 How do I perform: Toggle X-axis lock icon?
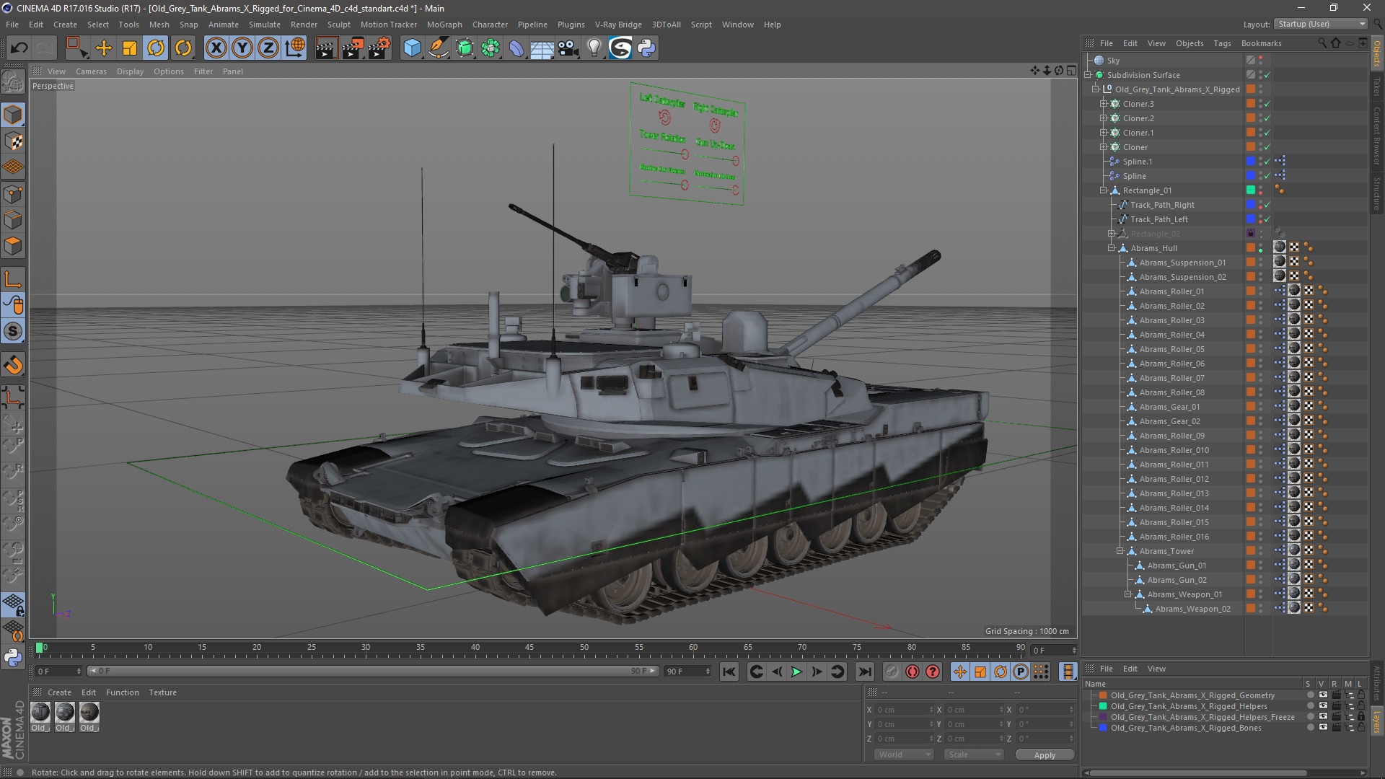[216, 48]
